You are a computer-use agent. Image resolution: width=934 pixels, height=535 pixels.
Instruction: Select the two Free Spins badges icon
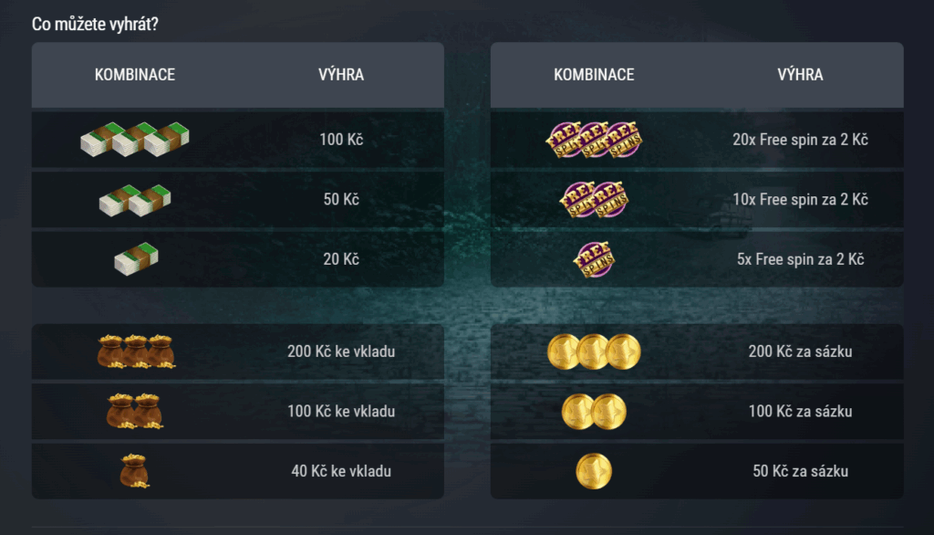[x=594, y=200]
